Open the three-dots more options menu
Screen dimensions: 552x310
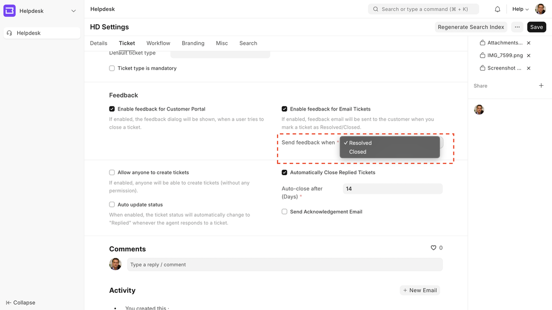click(517, 27)
